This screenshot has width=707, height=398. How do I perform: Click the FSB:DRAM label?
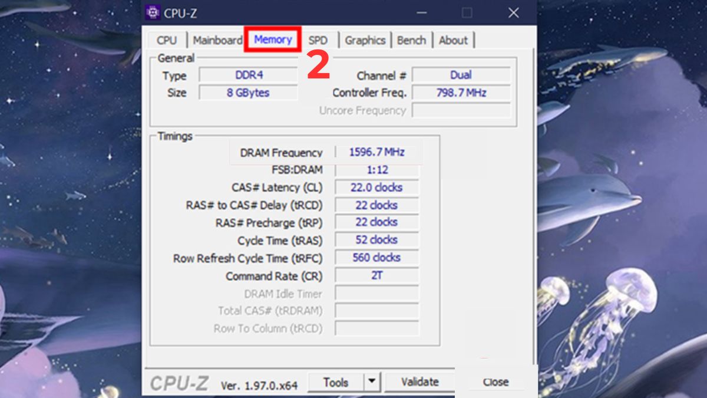pos(297,170)
